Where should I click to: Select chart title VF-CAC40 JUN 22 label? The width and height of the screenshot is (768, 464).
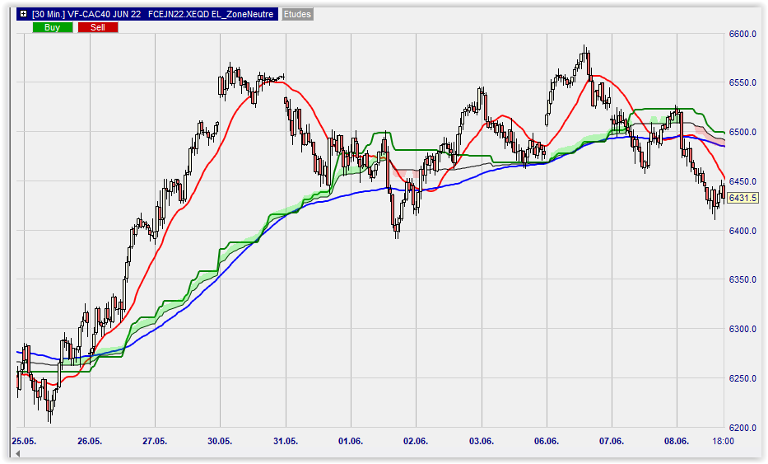(105, 14)
